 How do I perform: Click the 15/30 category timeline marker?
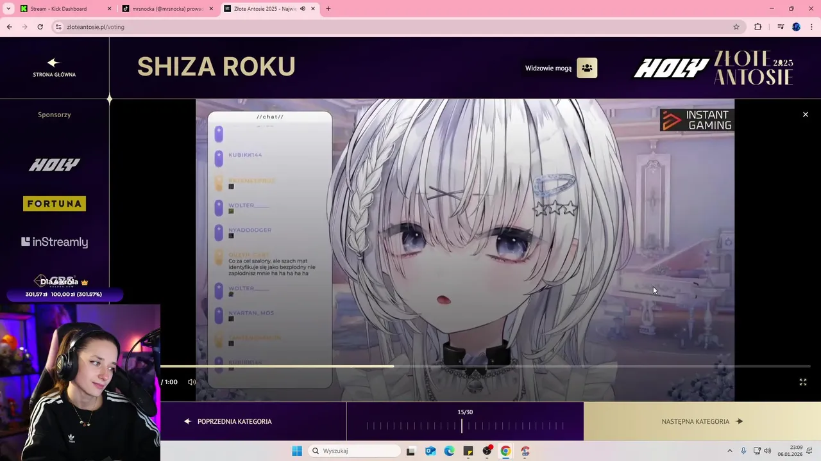pos(461,425)
